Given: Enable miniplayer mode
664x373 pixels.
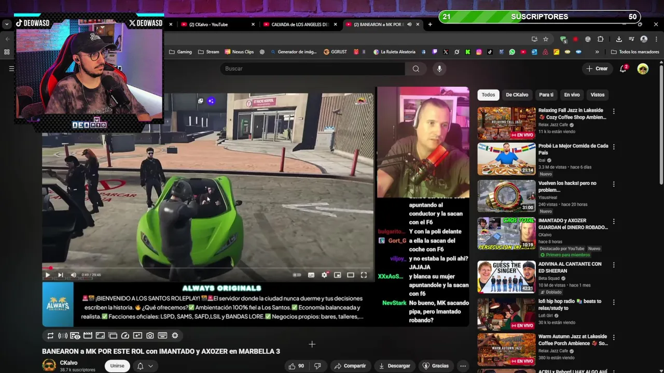Looking at the screenshot, I should pos(338,275).
